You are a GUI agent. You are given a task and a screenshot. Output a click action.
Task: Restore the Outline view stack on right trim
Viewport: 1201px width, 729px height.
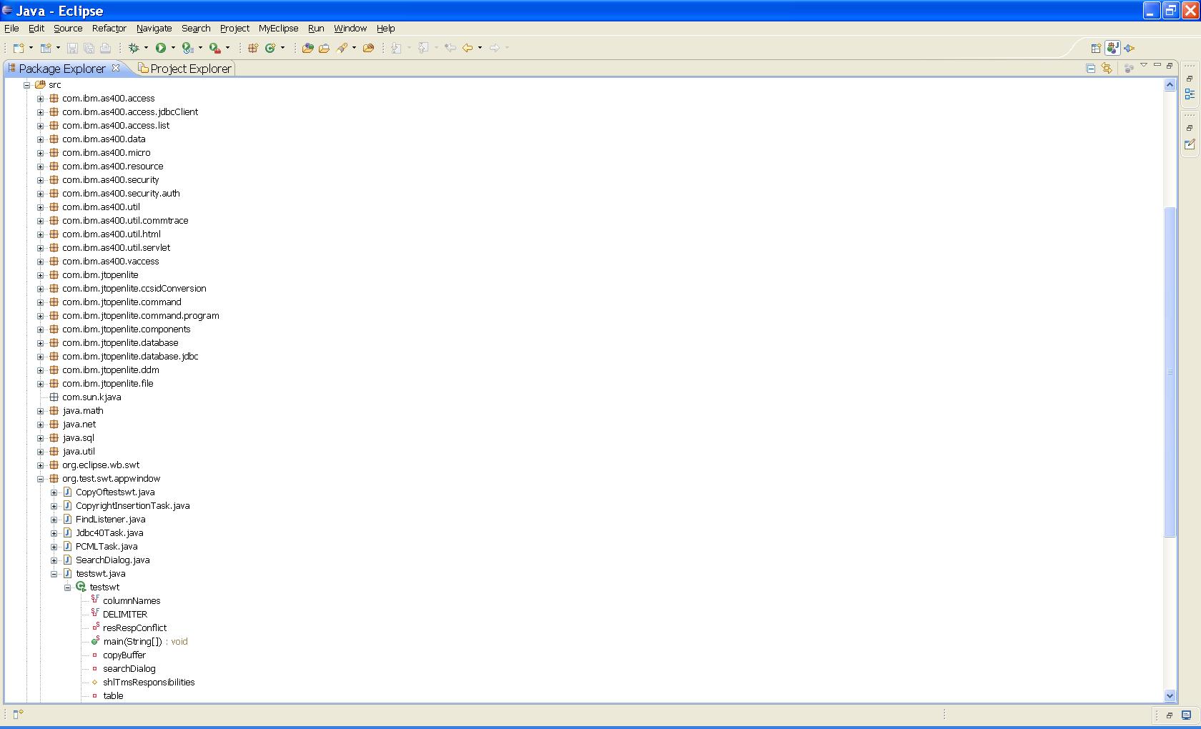click(x=1190, y=79)
